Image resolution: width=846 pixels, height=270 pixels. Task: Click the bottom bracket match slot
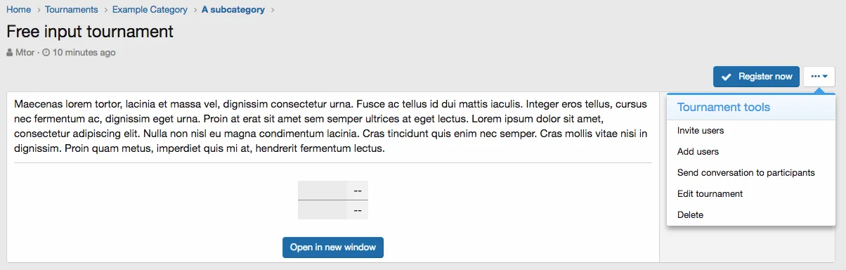(x=333, y=210)
